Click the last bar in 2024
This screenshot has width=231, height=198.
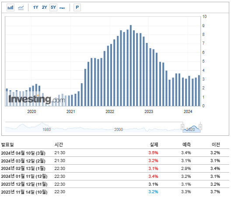click(x=199, y=91)
